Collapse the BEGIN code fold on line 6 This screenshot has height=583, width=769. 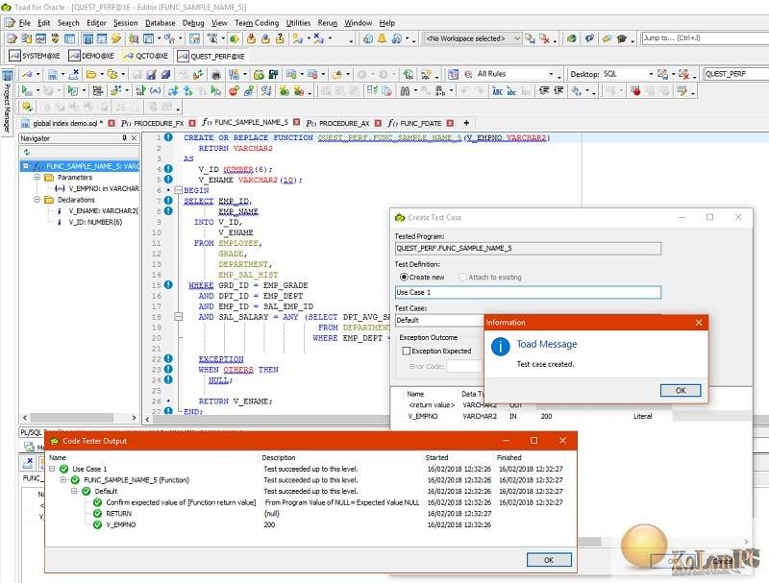coord(179,190)
